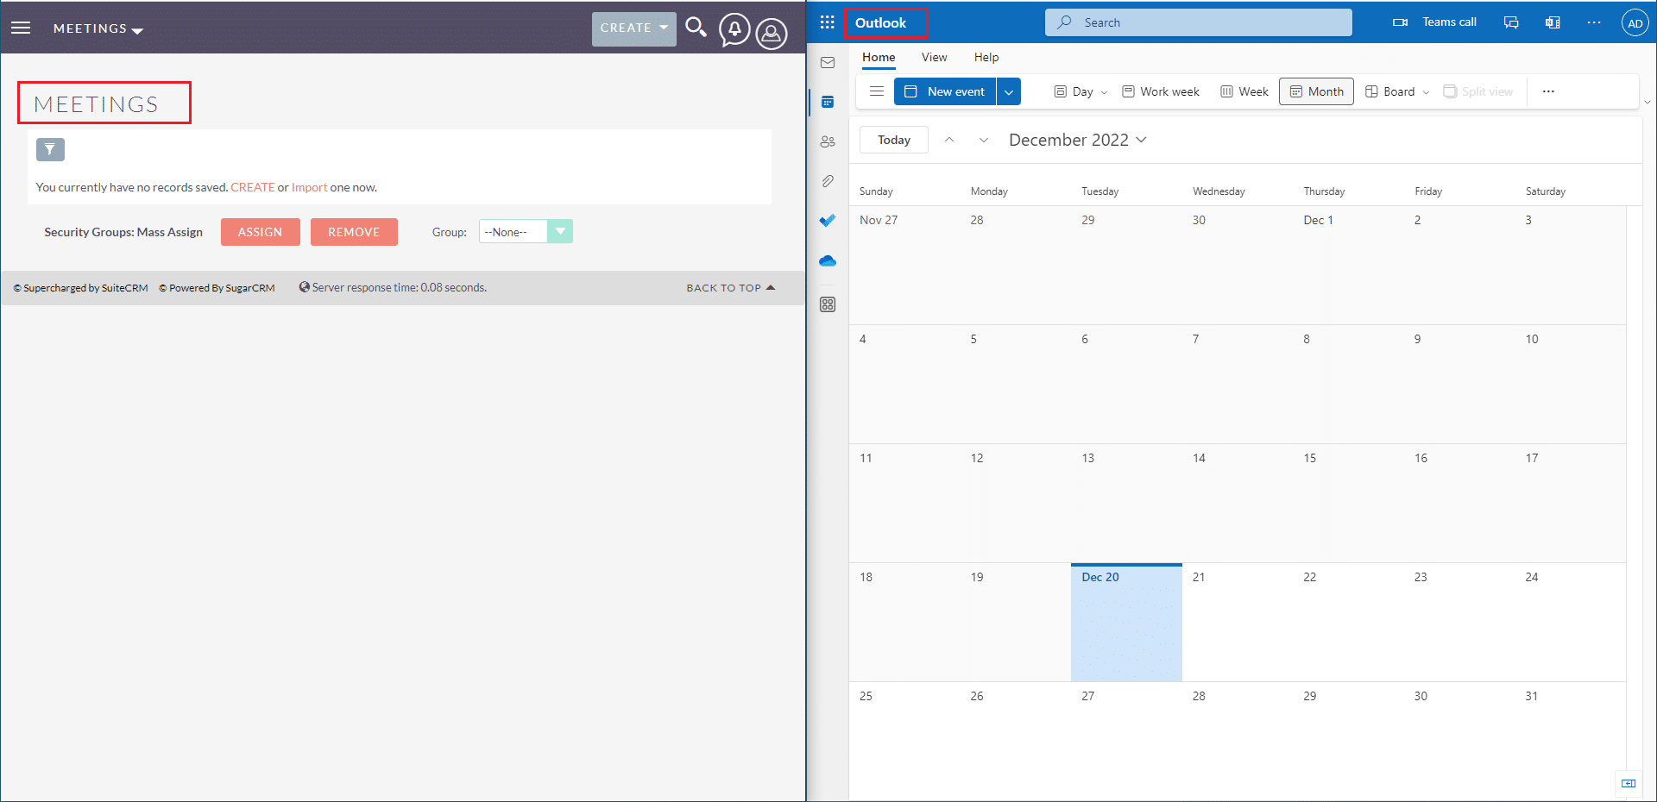Image resolution: width=1657 pixels, height=802 pixels.
Task: Select the Day calendar view
Action: click(x=1074, y=91)
